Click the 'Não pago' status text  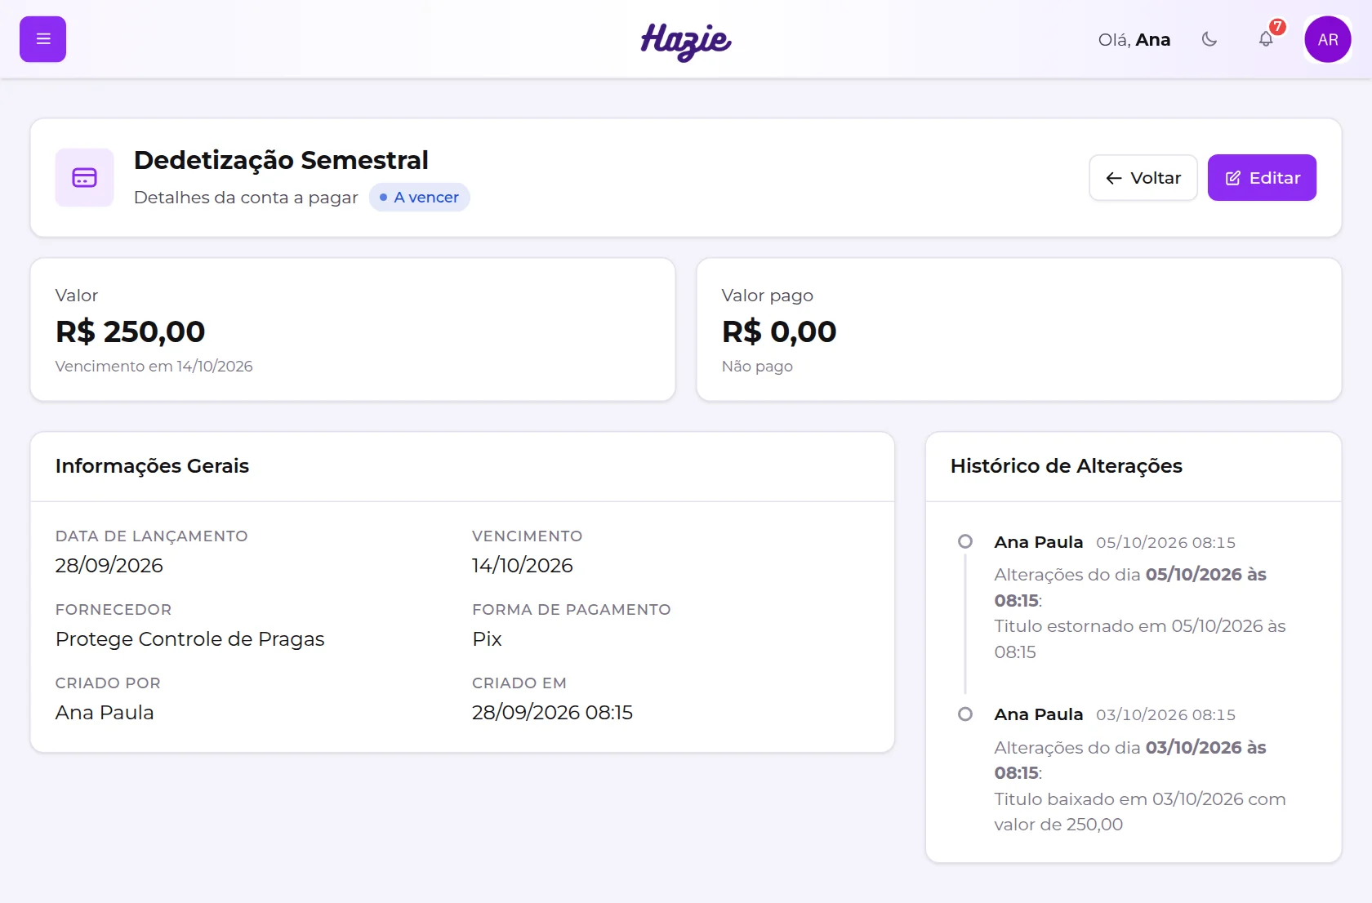point(757,367)
